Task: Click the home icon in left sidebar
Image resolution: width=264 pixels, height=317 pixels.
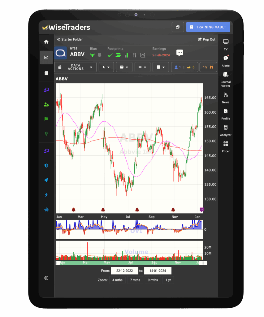Action: tap(46, 42)
